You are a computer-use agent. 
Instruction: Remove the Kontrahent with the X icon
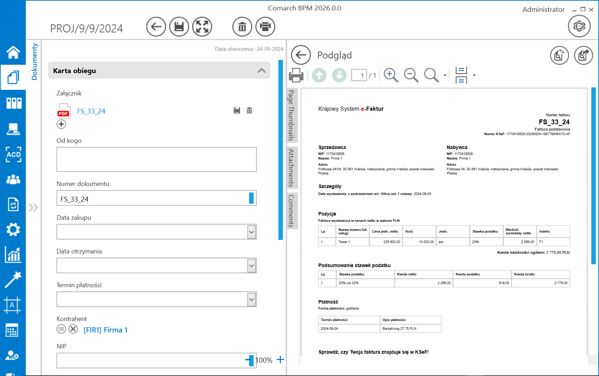73,329
